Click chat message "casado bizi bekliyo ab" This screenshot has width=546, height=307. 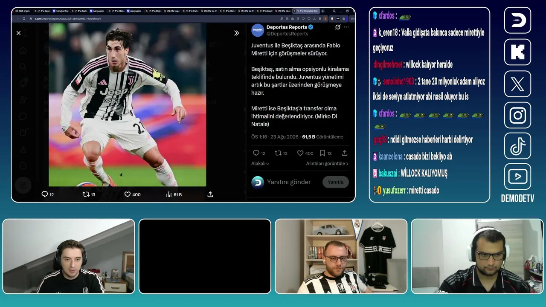[429, 156]
